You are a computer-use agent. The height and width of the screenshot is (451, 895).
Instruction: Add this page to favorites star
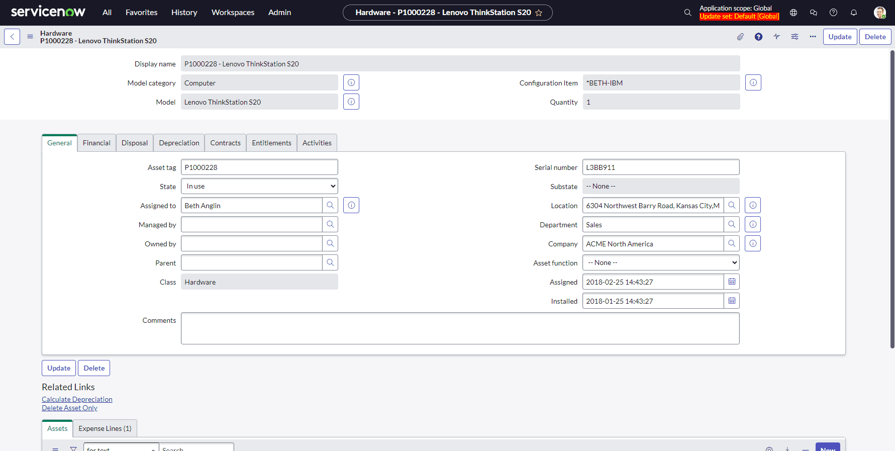coord(539,13)
